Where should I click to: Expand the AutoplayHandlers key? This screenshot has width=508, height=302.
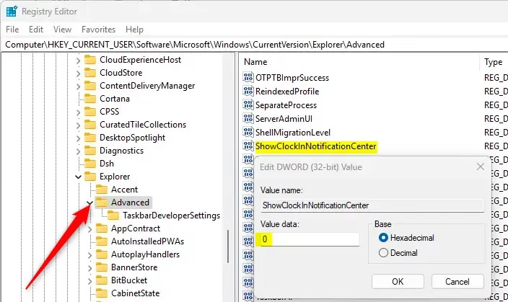point(89,254)
